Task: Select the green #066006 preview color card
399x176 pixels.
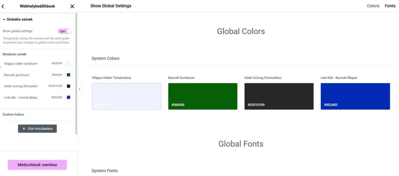Action: click(203, 96)
